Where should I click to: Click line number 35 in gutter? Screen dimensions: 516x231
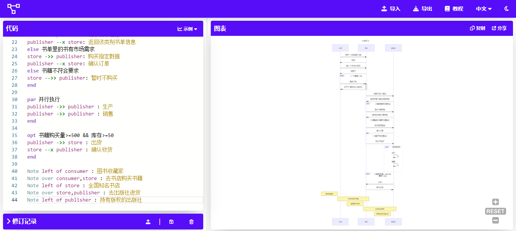[x=14, y=135]
